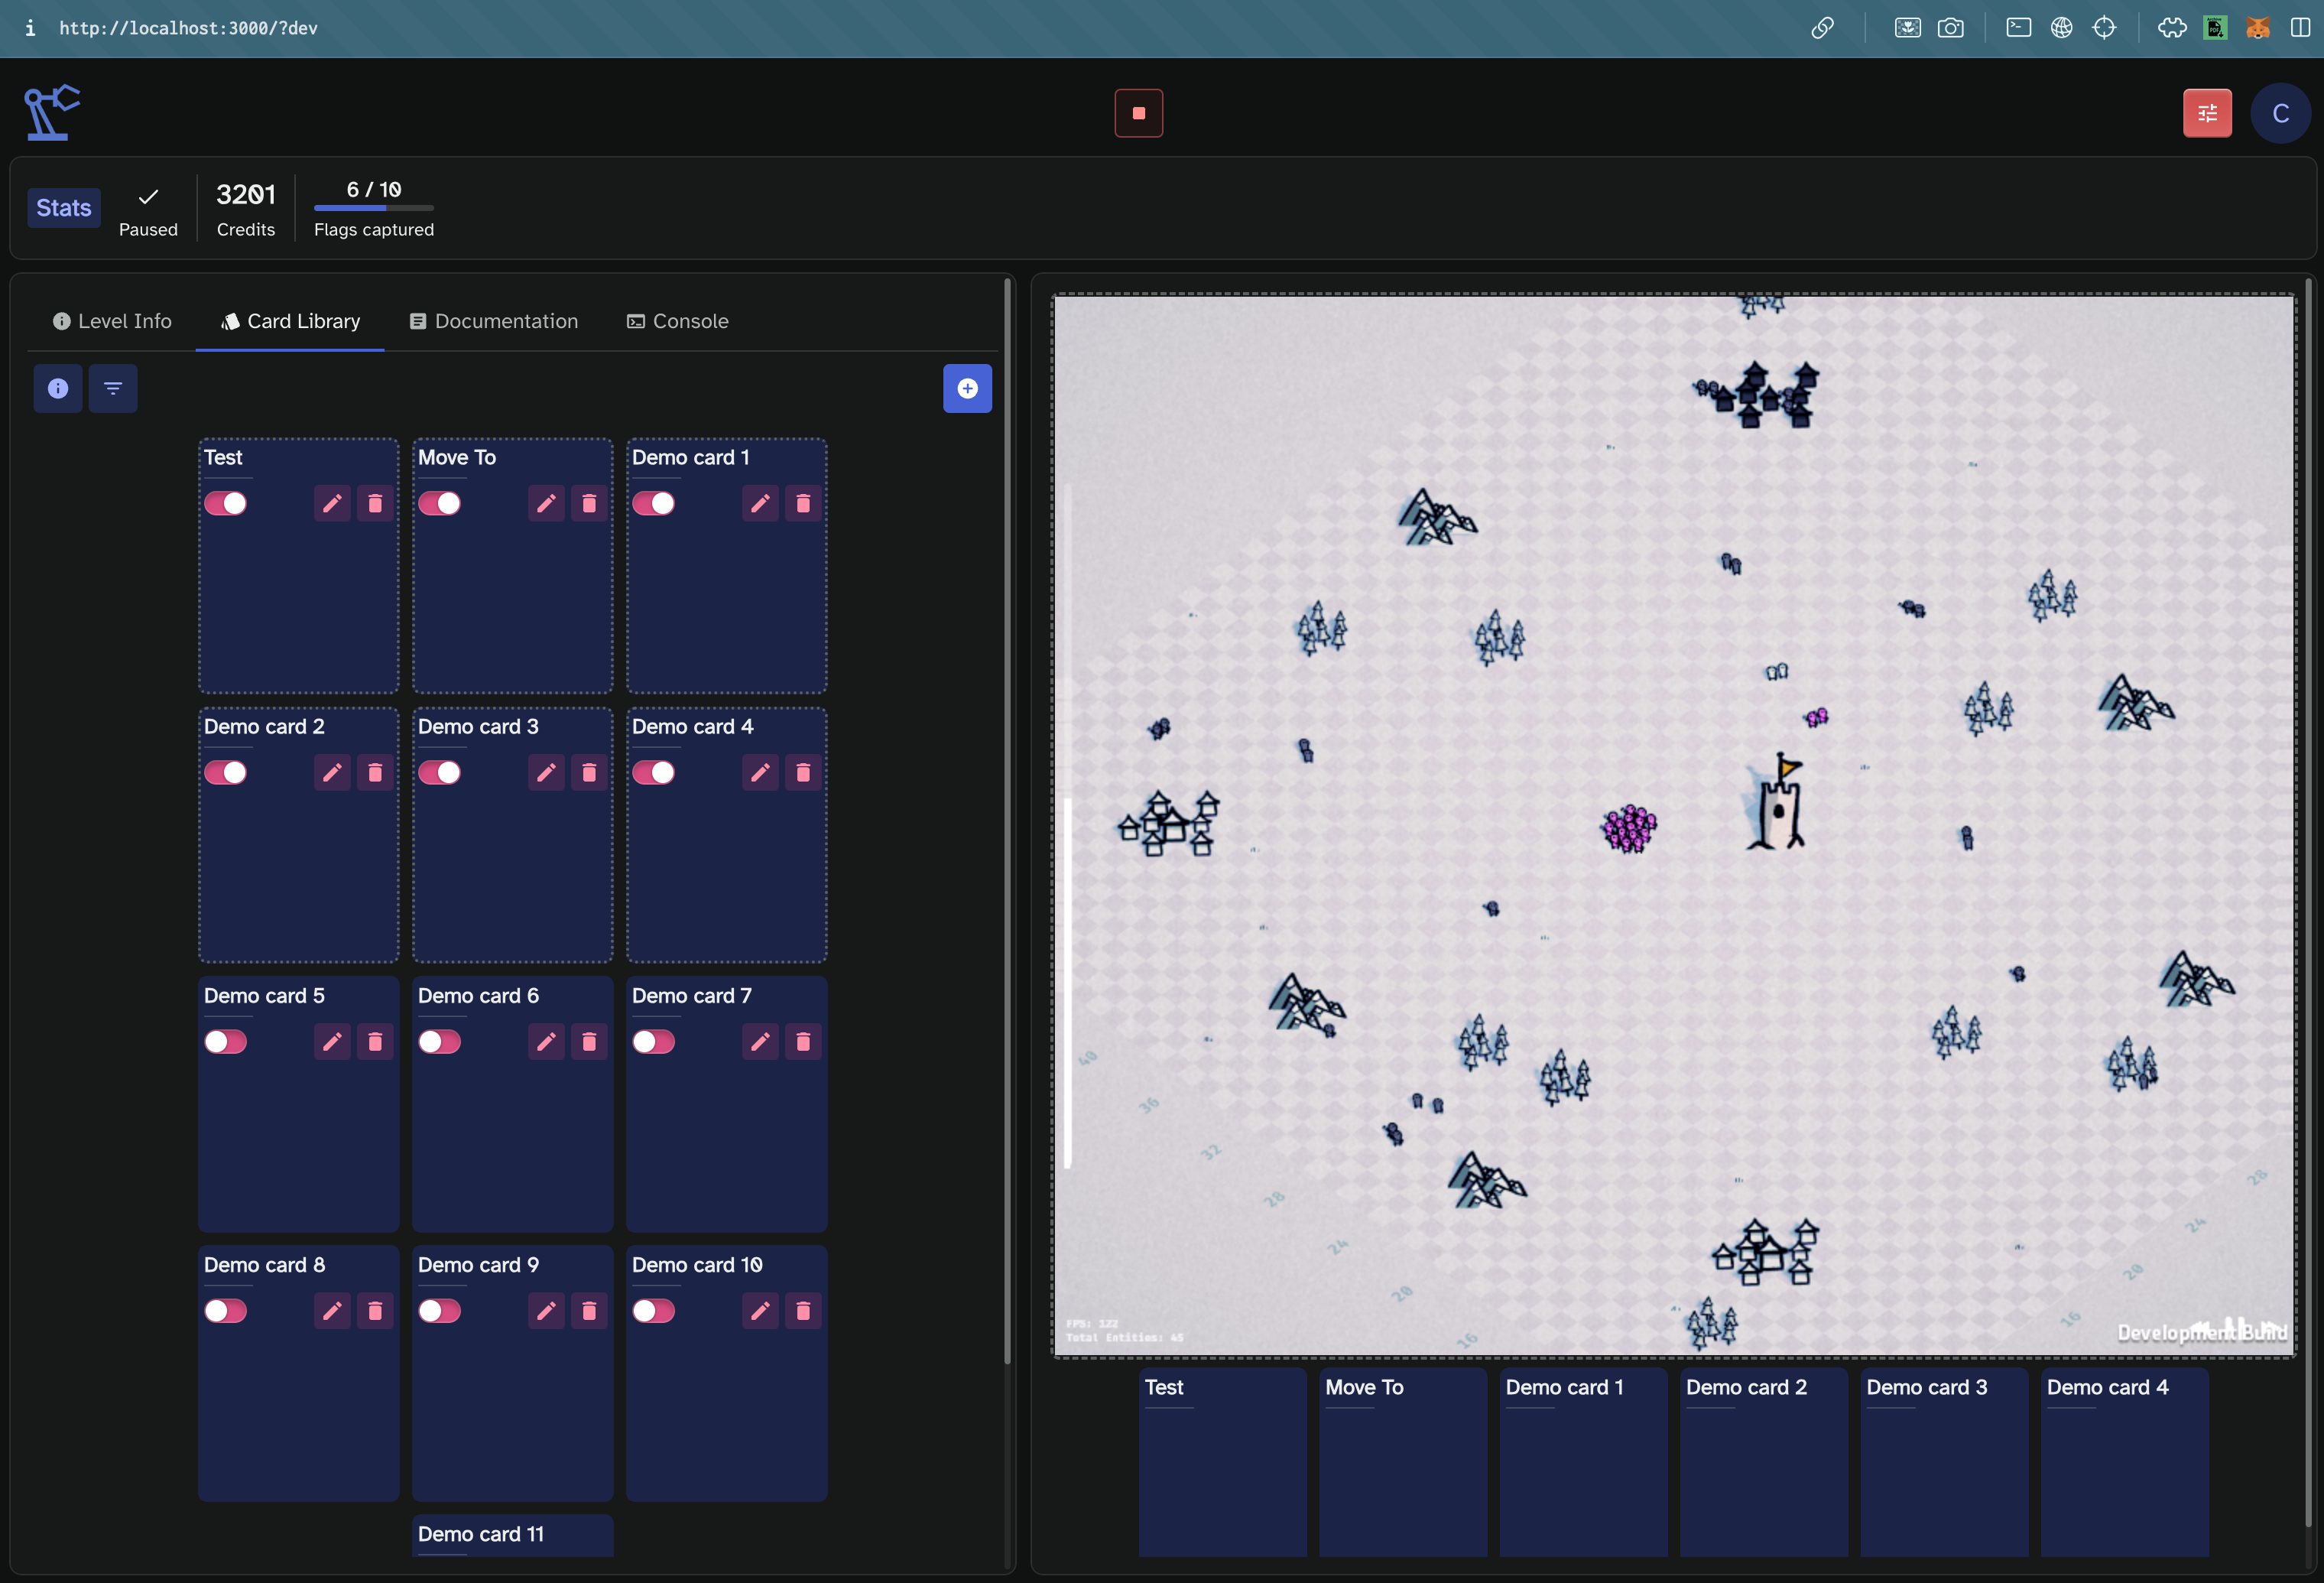Edit Demo card 4
This screenshot has height=1583, width=2324.
(760, 772)
